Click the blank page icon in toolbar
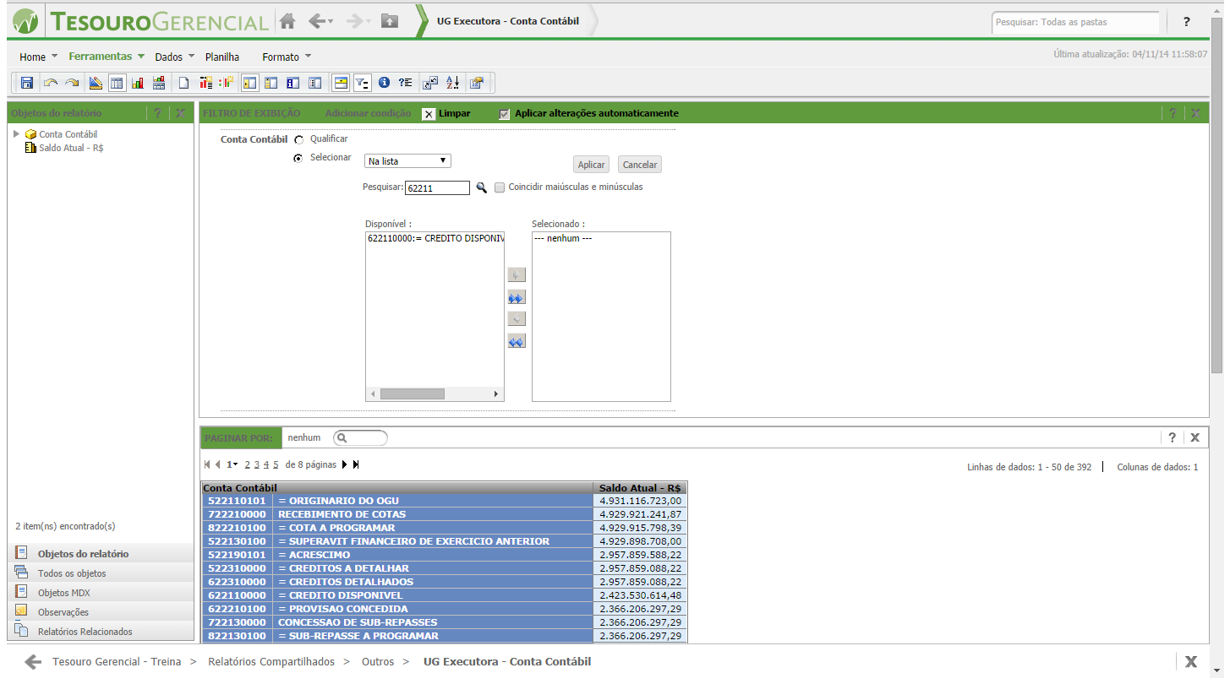1230x684 pixels. [x=183, y=83]
